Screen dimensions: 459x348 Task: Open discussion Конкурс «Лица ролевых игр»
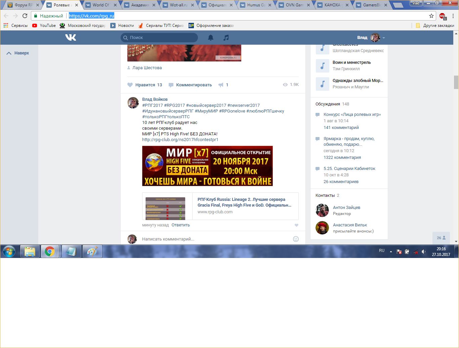(352, 115)
